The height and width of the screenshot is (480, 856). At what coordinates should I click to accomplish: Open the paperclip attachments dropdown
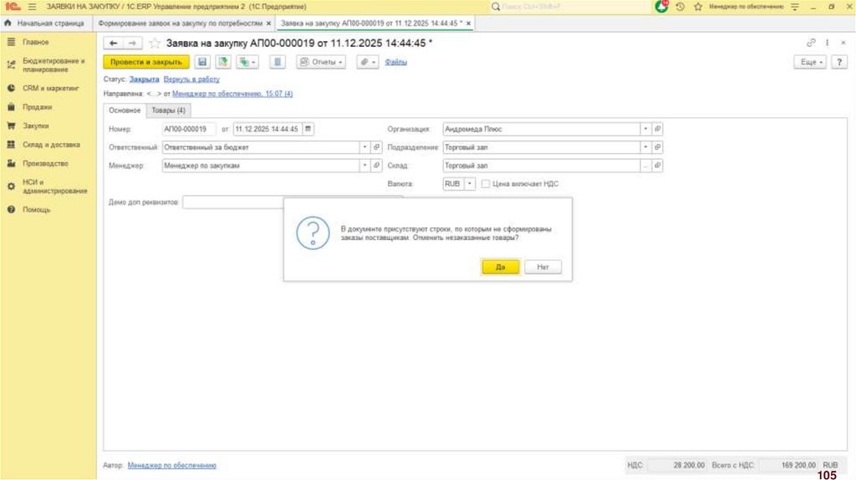368,62
